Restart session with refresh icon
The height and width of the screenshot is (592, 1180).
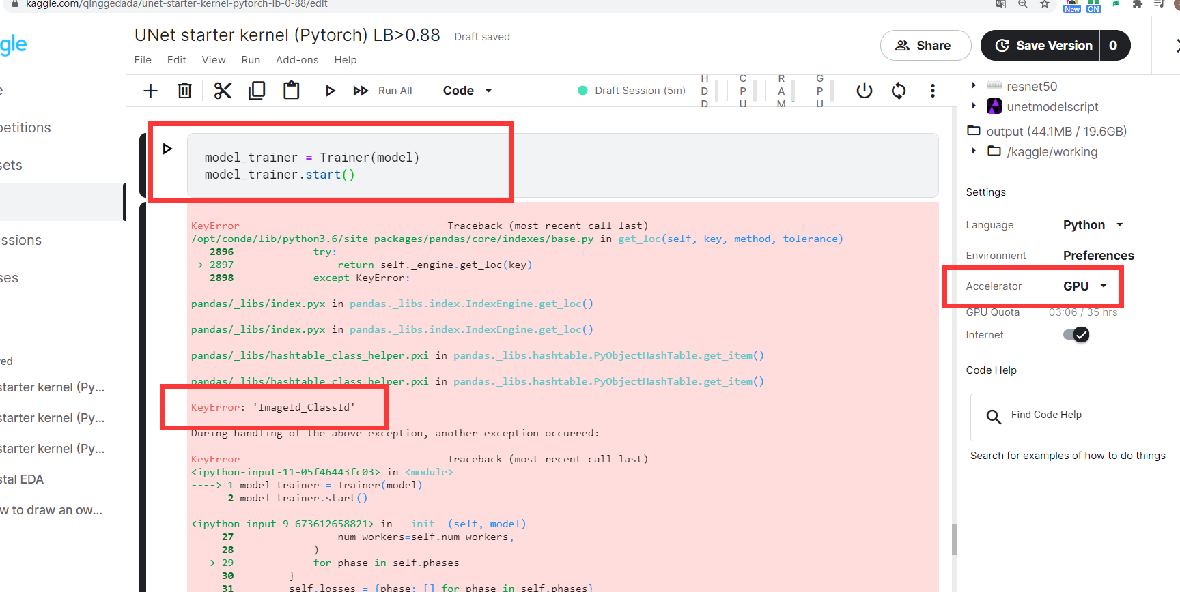point(899,91)
